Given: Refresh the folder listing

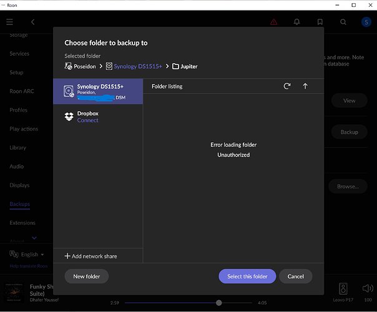Looking at the screenshot, I should click(287, 86).
